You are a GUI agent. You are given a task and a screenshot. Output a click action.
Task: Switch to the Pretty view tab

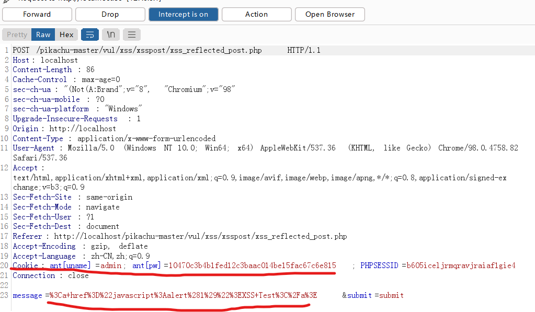coord(17,35)
